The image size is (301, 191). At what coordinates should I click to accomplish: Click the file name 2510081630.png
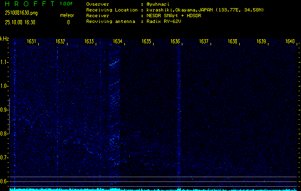[21, 13]
